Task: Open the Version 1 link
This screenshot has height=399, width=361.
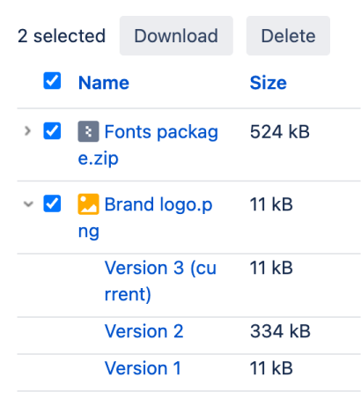Action: click(x=143, y=368)
